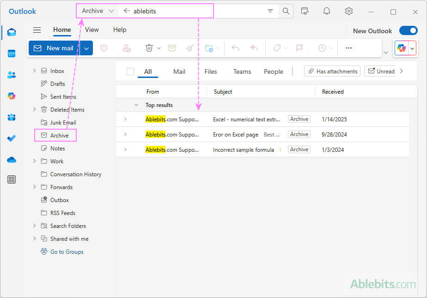Expand the Work folder
Image resolution: width=427 pixels, height=298 pixels.
point(34,161)
